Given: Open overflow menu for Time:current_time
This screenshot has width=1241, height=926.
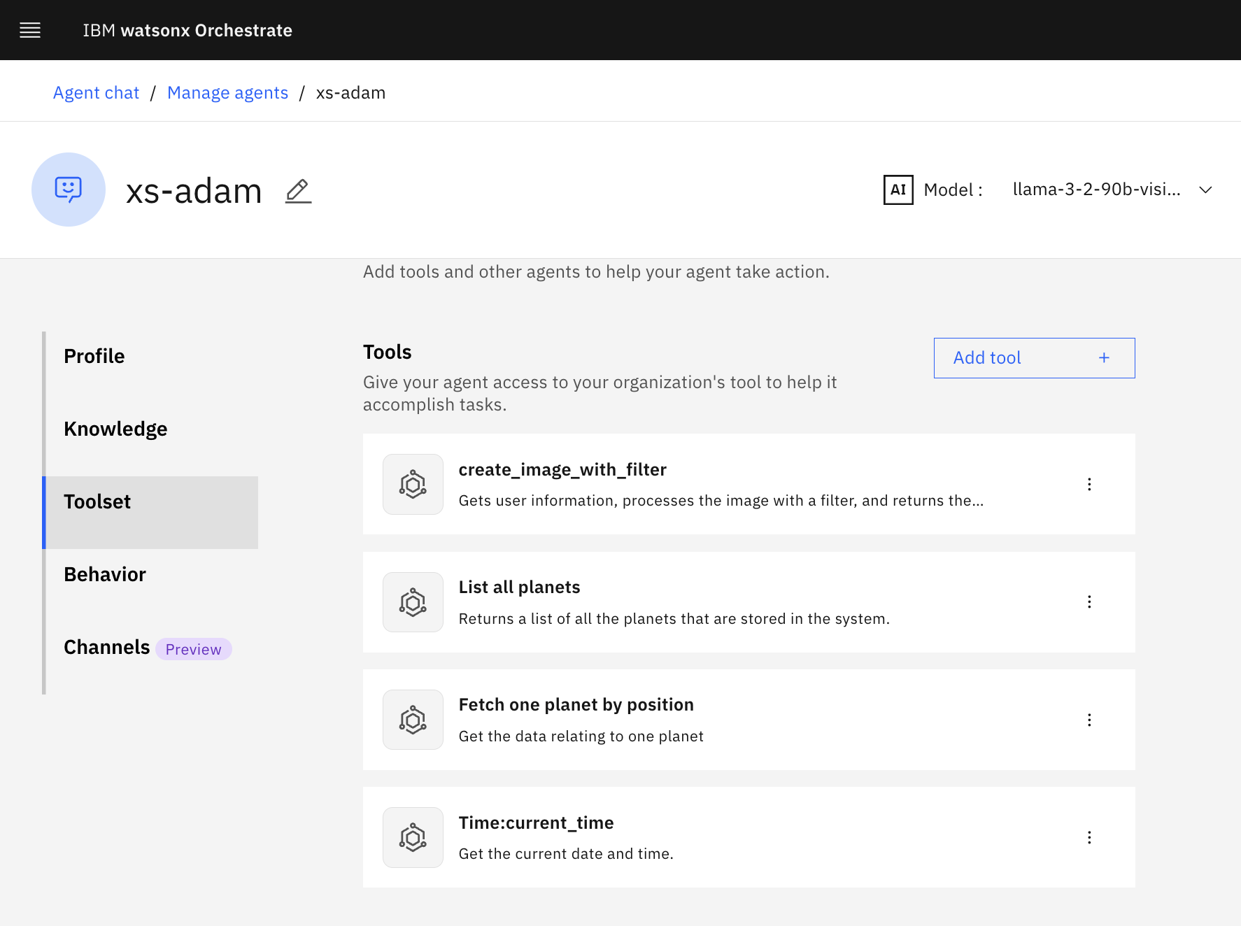Looking at the screenshot, I should coord(1089,837).
